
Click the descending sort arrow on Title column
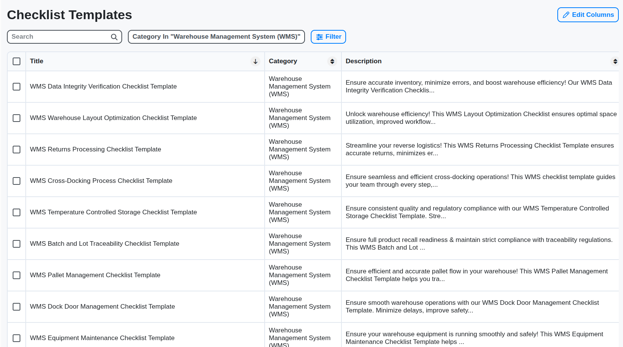point(255,61)
